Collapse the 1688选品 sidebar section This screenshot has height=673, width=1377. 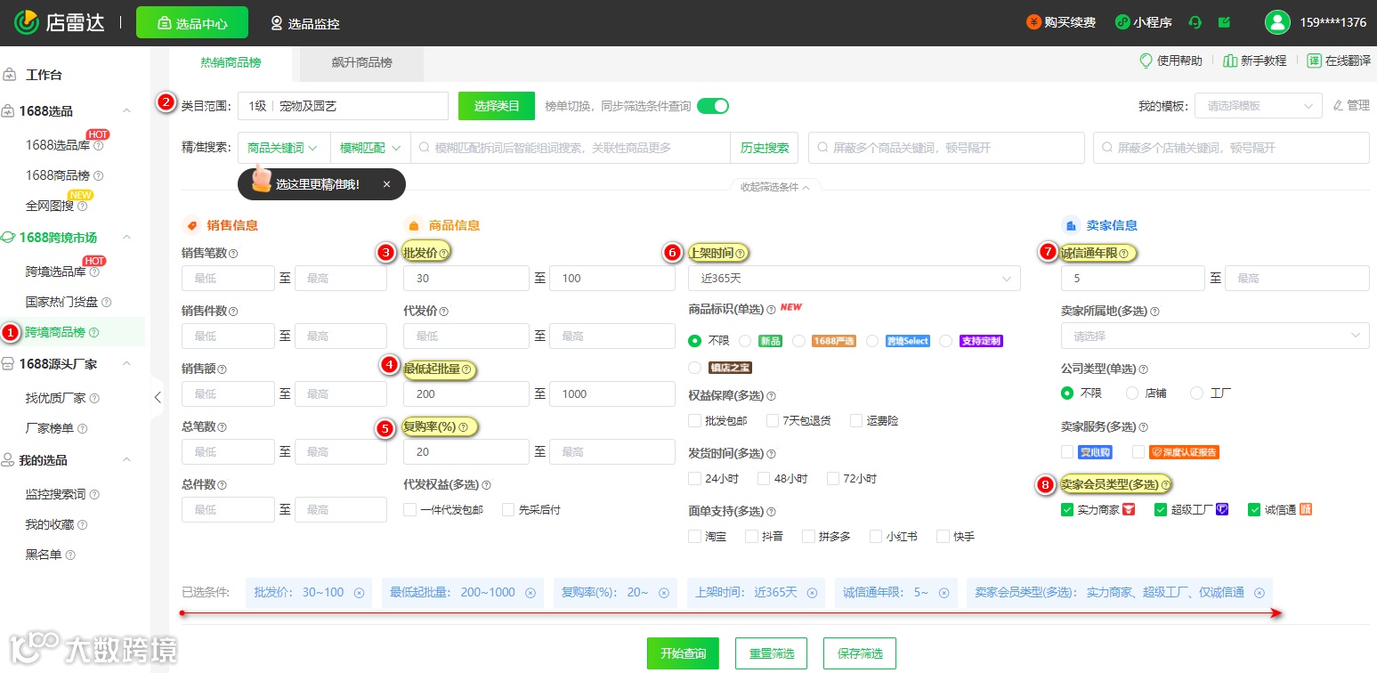point(126,110)
